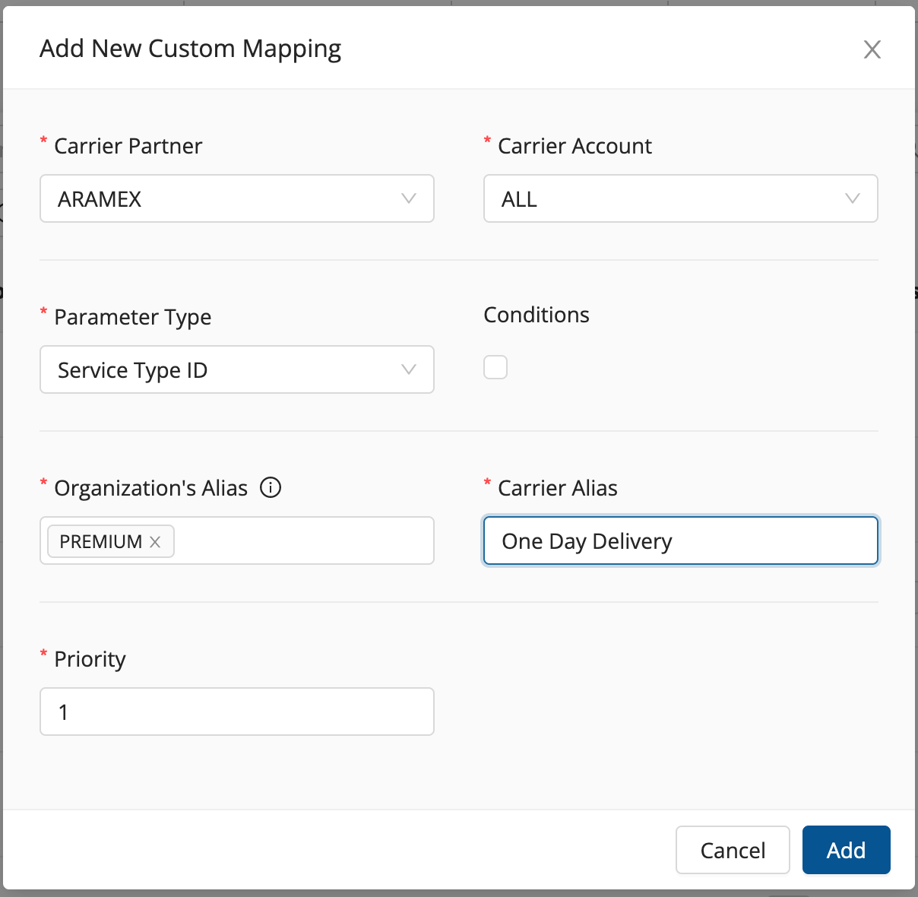Remove the PREMIUM tag with its x icon

155,541
